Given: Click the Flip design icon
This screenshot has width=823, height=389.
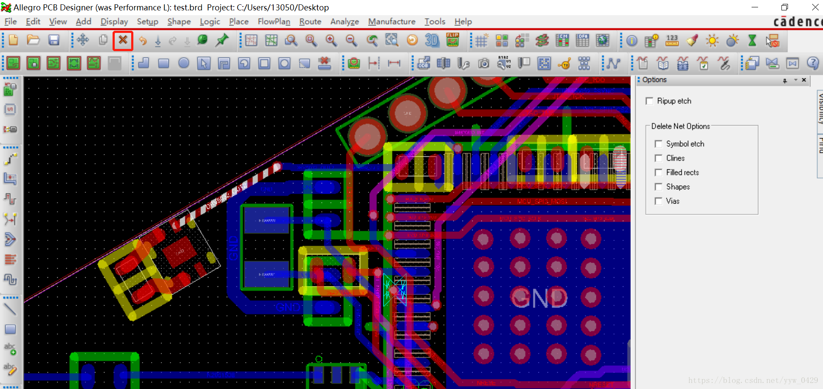Looking at the screenshot, I should coord(452,41).
